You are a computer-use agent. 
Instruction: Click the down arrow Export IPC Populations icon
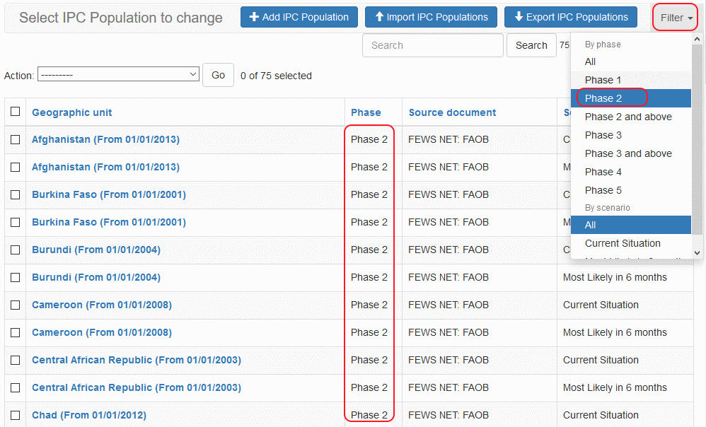[x=519, y=17]
